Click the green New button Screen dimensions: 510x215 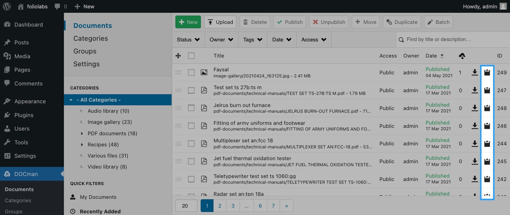[188, 22]
